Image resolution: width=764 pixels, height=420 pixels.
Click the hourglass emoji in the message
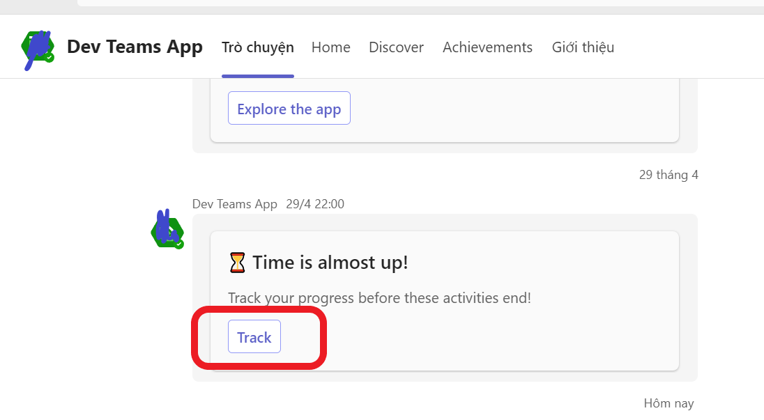[237, 262]
